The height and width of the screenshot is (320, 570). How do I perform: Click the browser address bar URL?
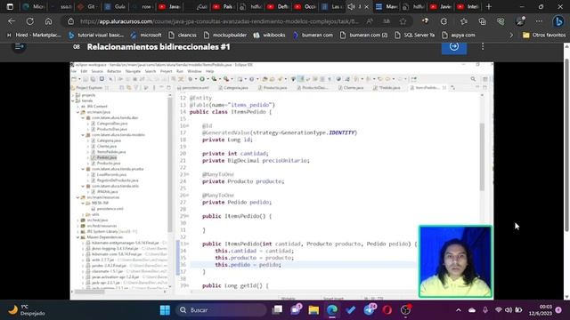219,21
